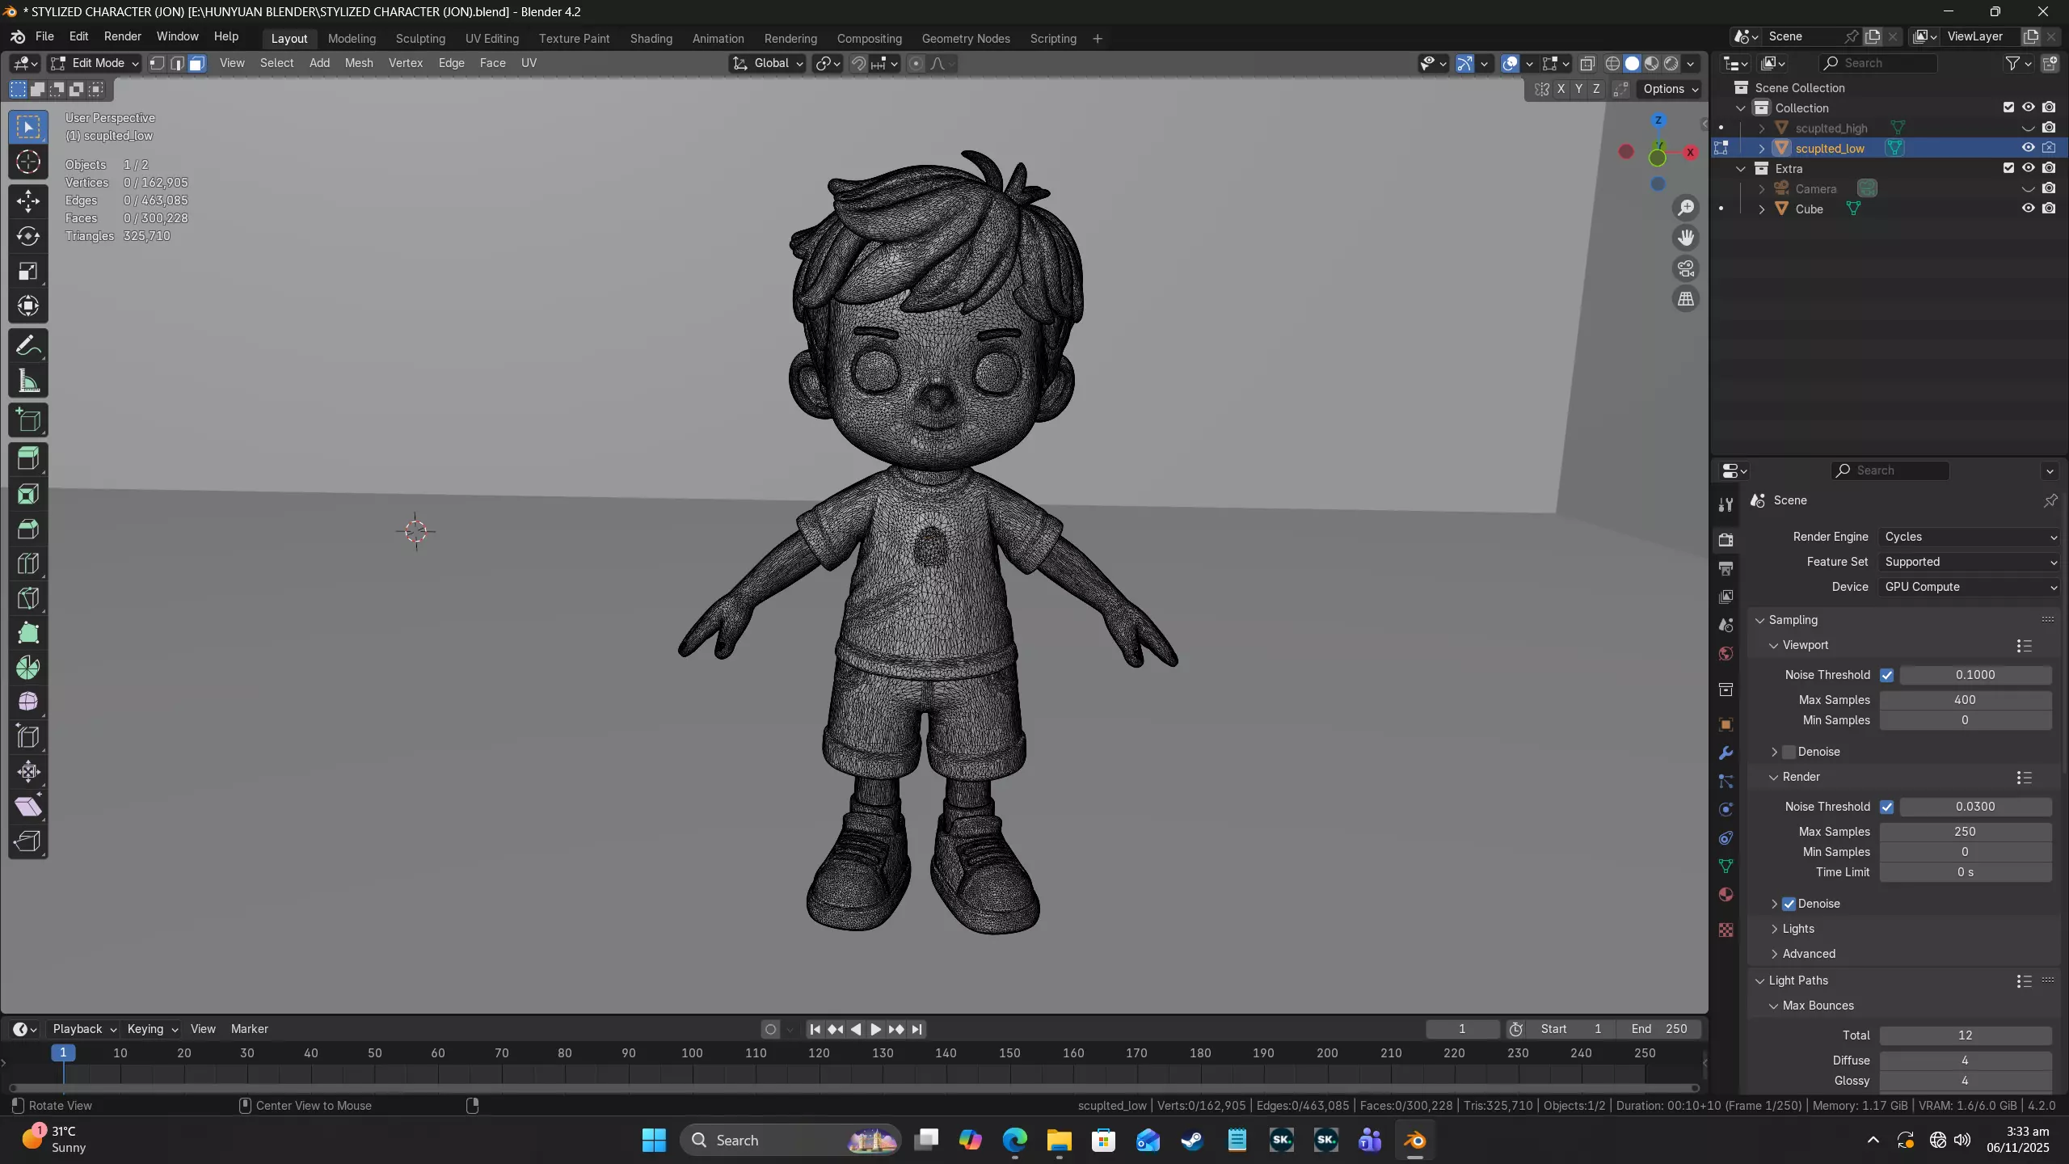Toggle Render Noise Threshold checkbox
This screenshot has width=2069, height=1164.
pyautogui.click(x=1887, y=807)
